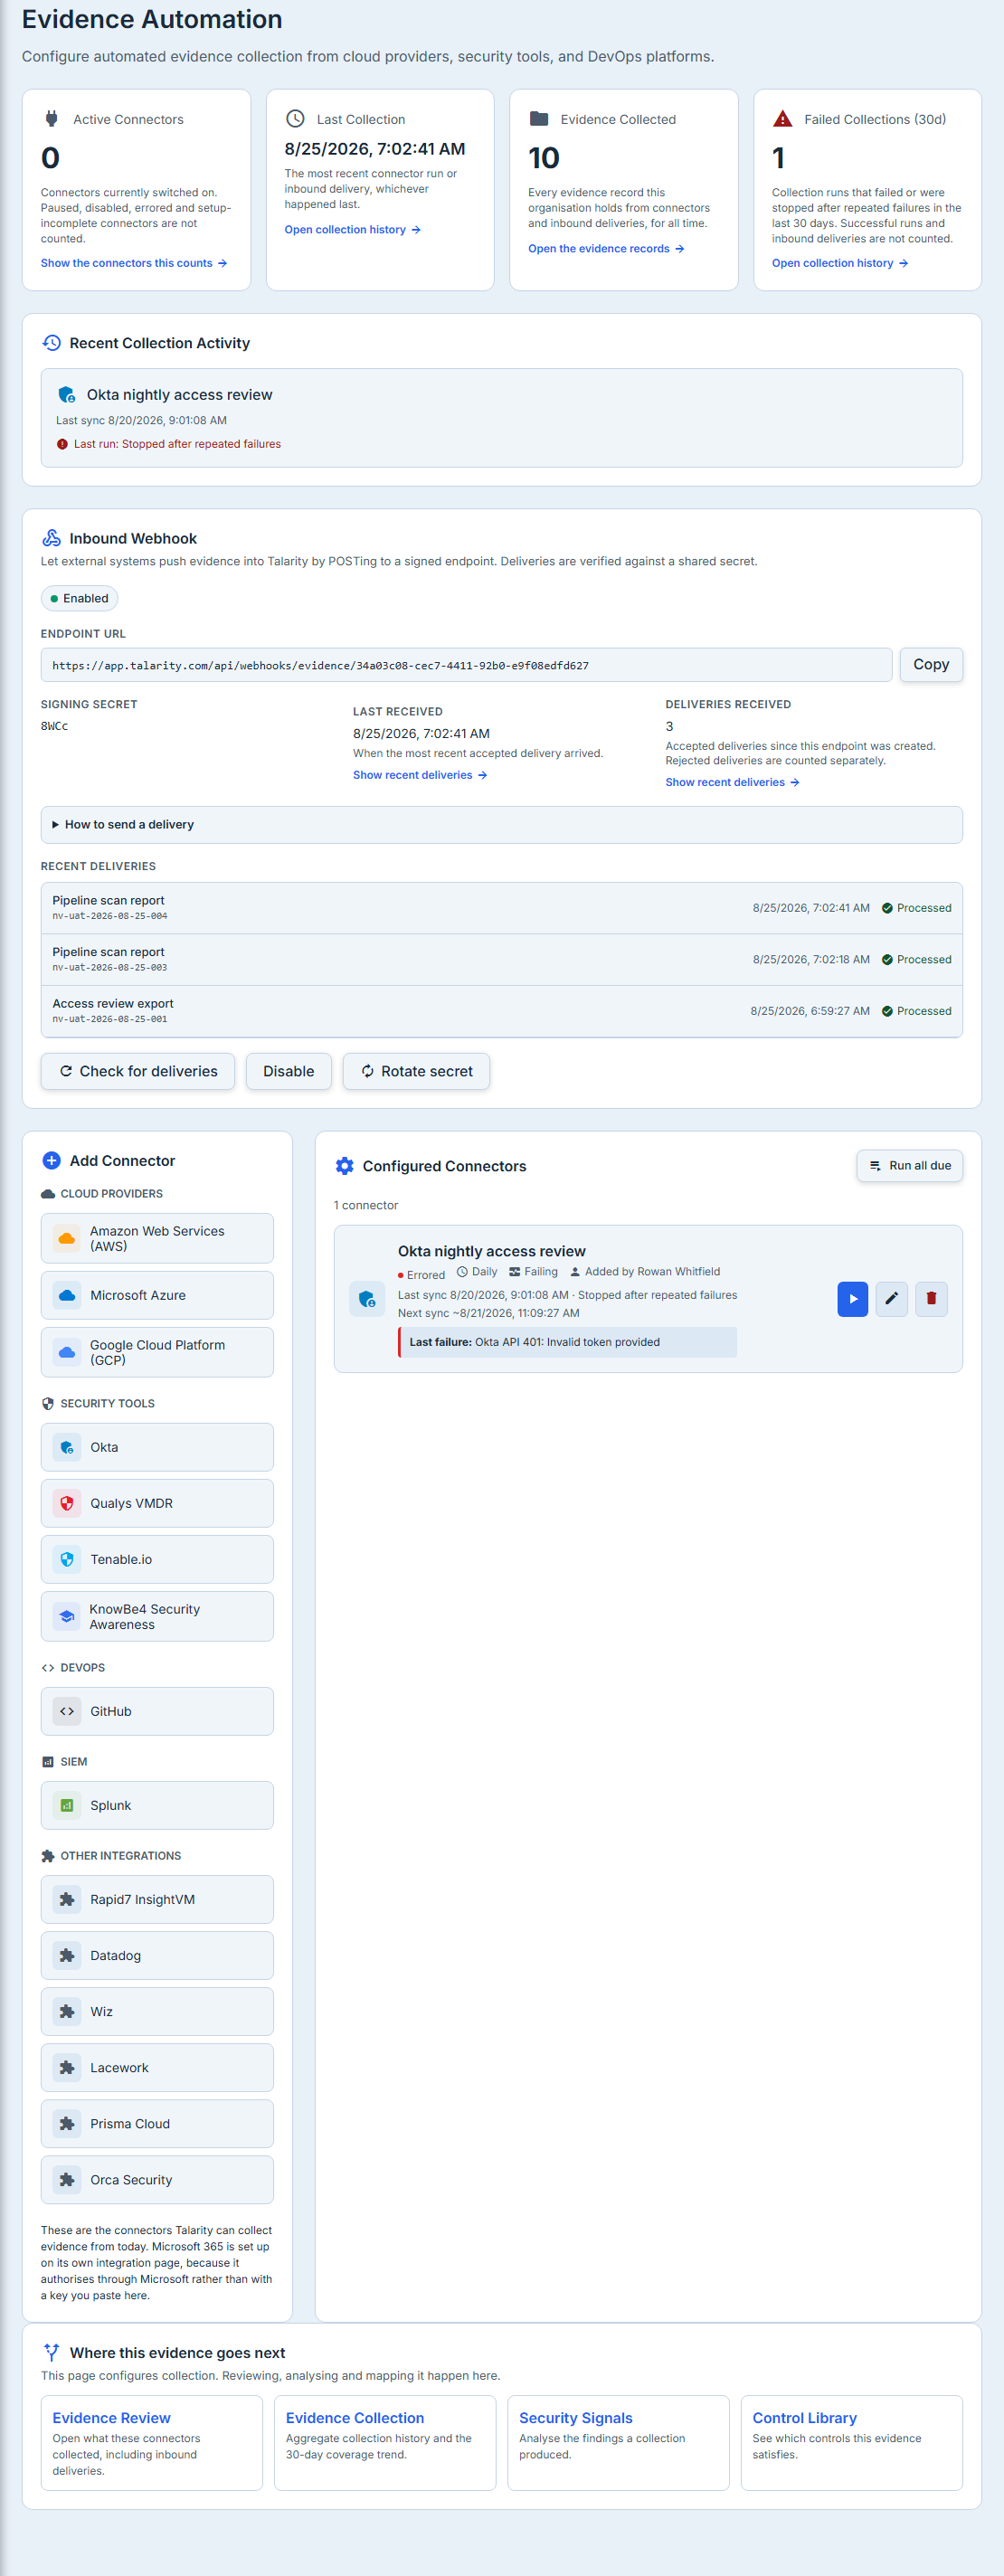Click the Splunk green chart icon

(67, 1805)
